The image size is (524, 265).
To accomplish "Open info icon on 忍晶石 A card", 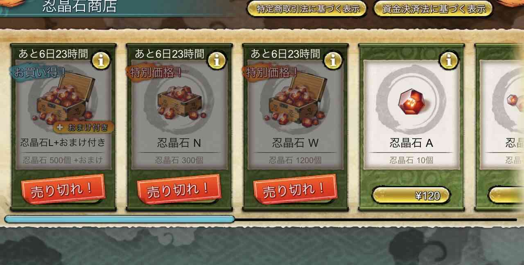I will [x=449, y=61].
